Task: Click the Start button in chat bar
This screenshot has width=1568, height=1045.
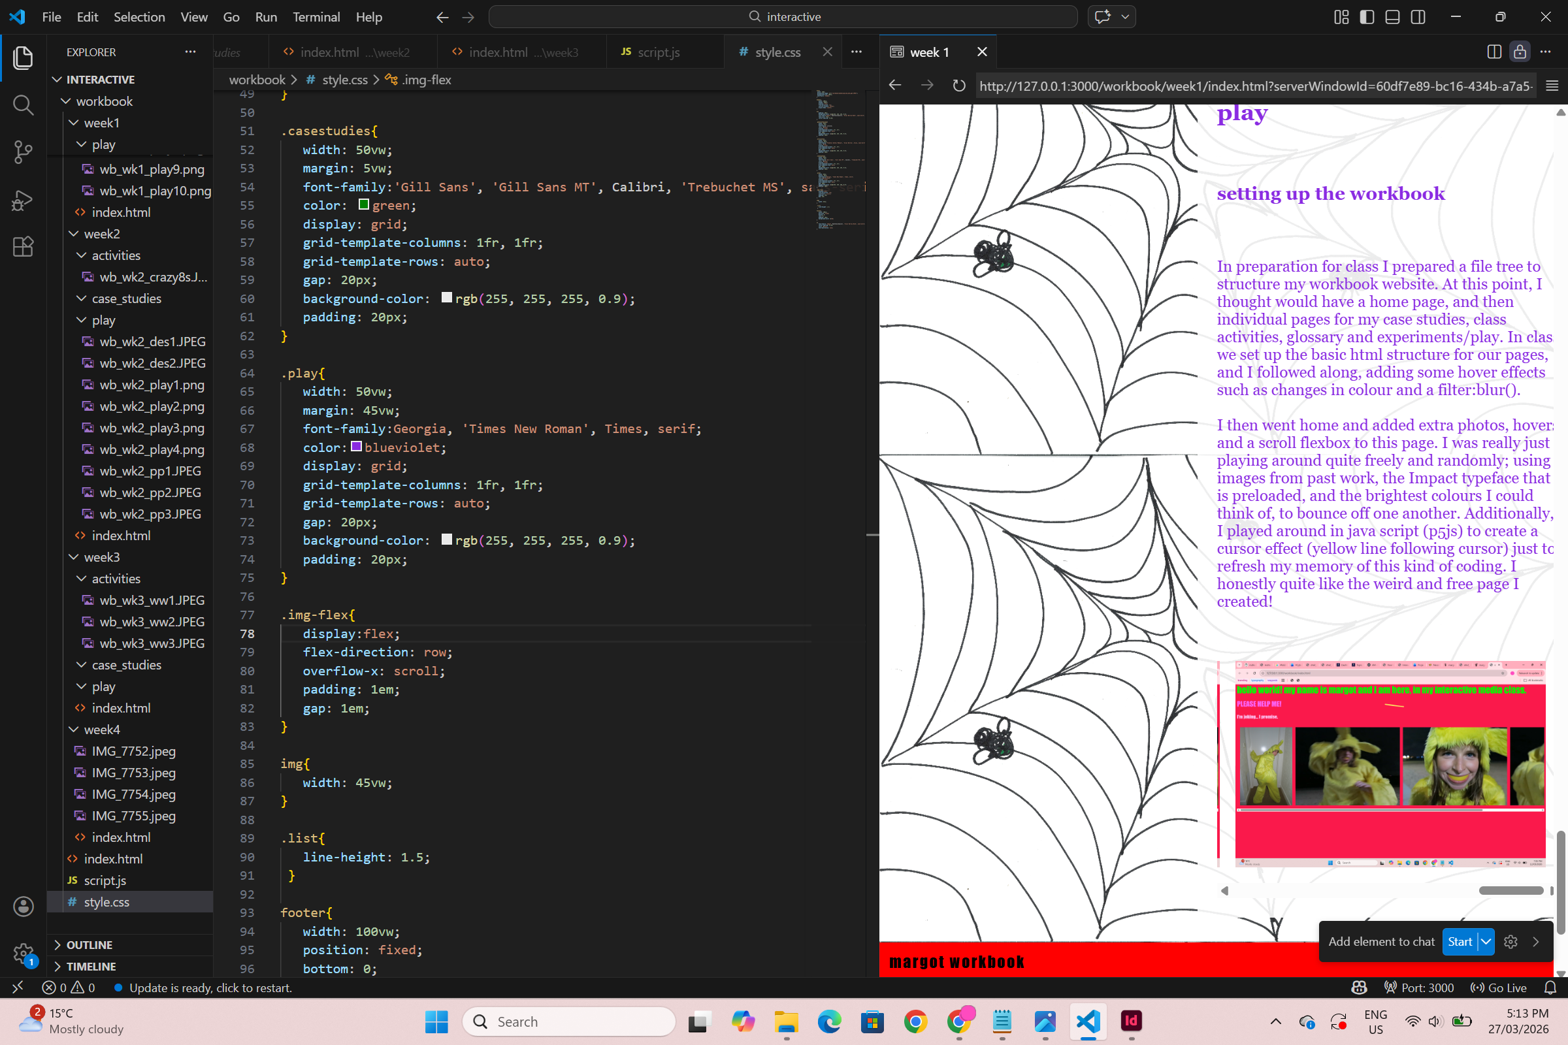Action: click(1460, 942)
